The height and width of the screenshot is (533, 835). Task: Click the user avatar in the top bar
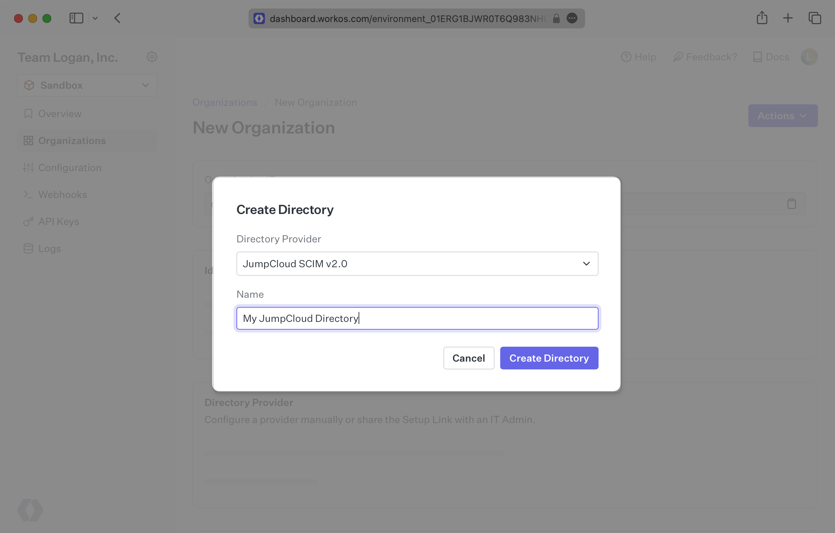point(809,57)
